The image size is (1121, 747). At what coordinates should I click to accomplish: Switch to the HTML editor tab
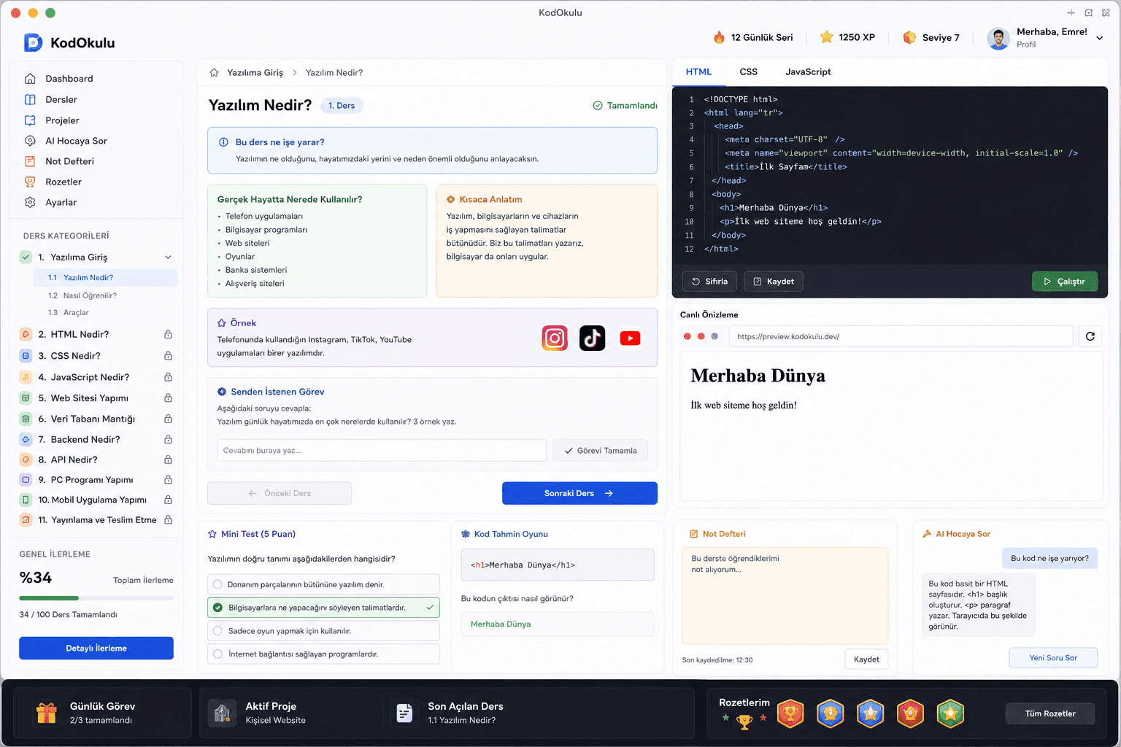point(698,71)
